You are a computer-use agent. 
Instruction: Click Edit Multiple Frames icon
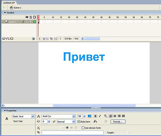(51, 39)
